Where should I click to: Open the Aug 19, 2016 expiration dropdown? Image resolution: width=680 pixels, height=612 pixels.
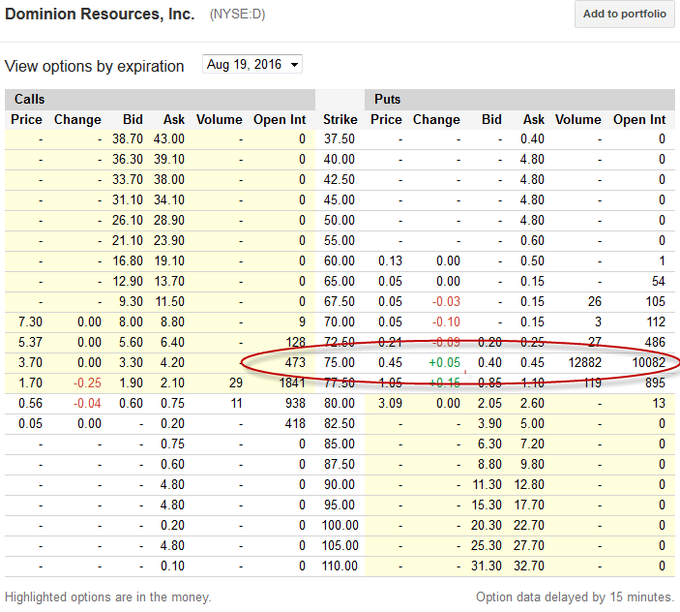(x=251, y=65)
